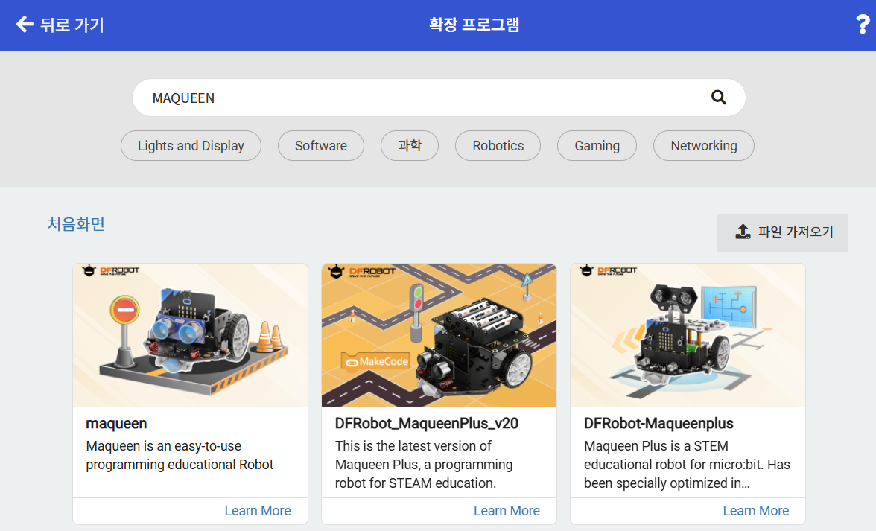Click the maqueen card title

coord(116,424)
